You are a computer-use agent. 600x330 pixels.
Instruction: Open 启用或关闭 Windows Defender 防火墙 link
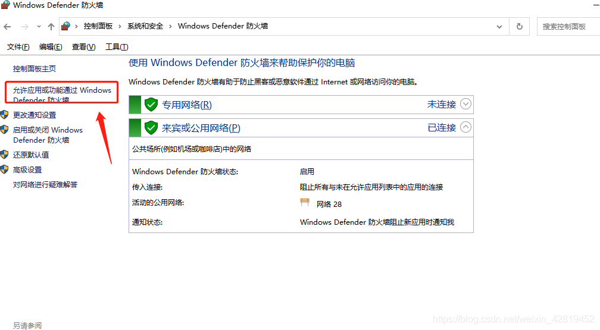click(48, 135)
